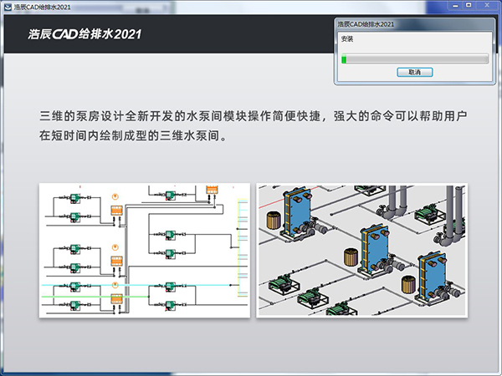Open the 2D pump piping schematic thumbnail
502x376 pixels.
click(x=145, y=249)
